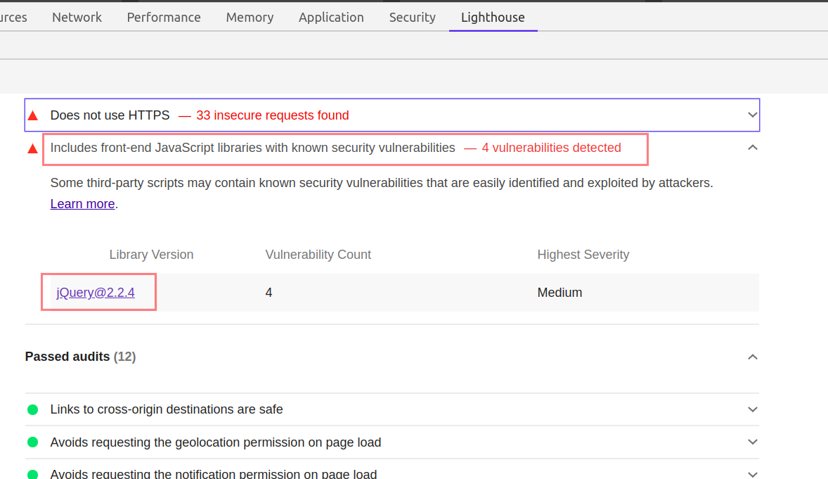Screen dimensions: 828x479
Task: Collapse the Passed audits section
Action: 753,357
